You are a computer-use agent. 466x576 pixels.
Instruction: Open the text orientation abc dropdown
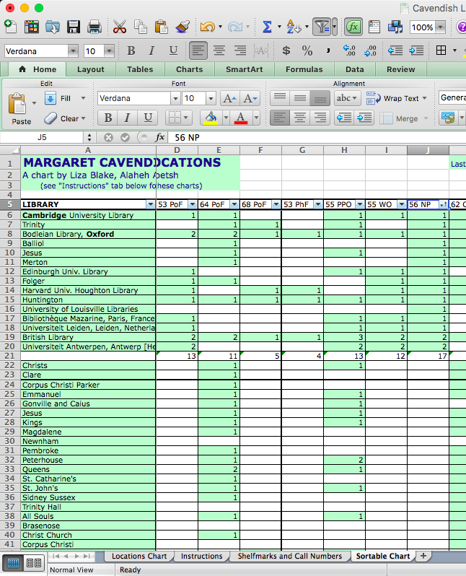point(346,98)
